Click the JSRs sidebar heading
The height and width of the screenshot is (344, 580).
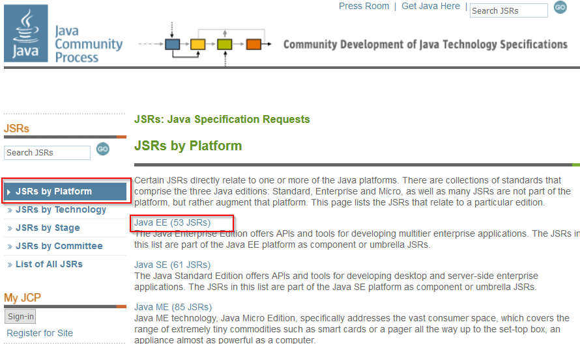coord(17,129)
